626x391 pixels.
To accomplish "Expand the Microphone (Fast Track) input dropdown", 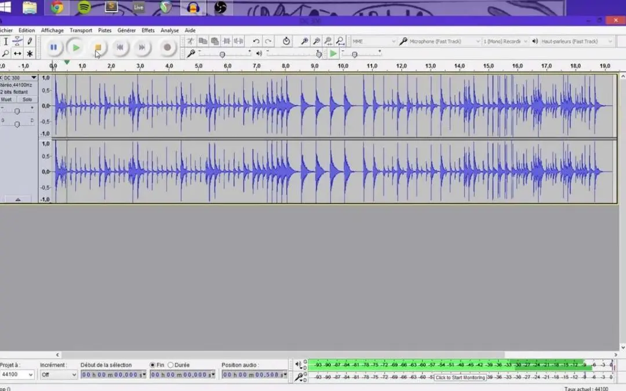I will [444, 41].
